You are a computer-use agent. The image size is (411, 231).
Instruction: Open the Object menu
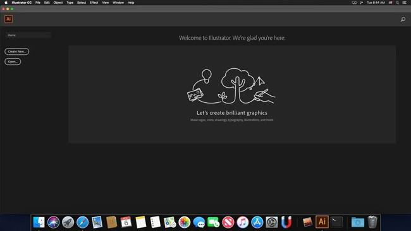click(x=58, y=3)
